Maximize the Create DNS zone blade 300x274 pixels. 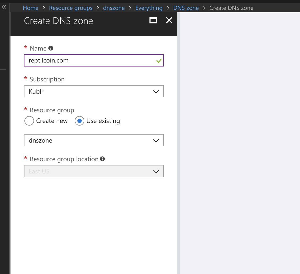(x=153, y=20)
